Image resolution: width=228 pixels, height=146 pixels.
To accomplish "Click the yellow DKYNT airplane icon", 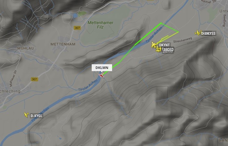I will click(x=154, y=44).
